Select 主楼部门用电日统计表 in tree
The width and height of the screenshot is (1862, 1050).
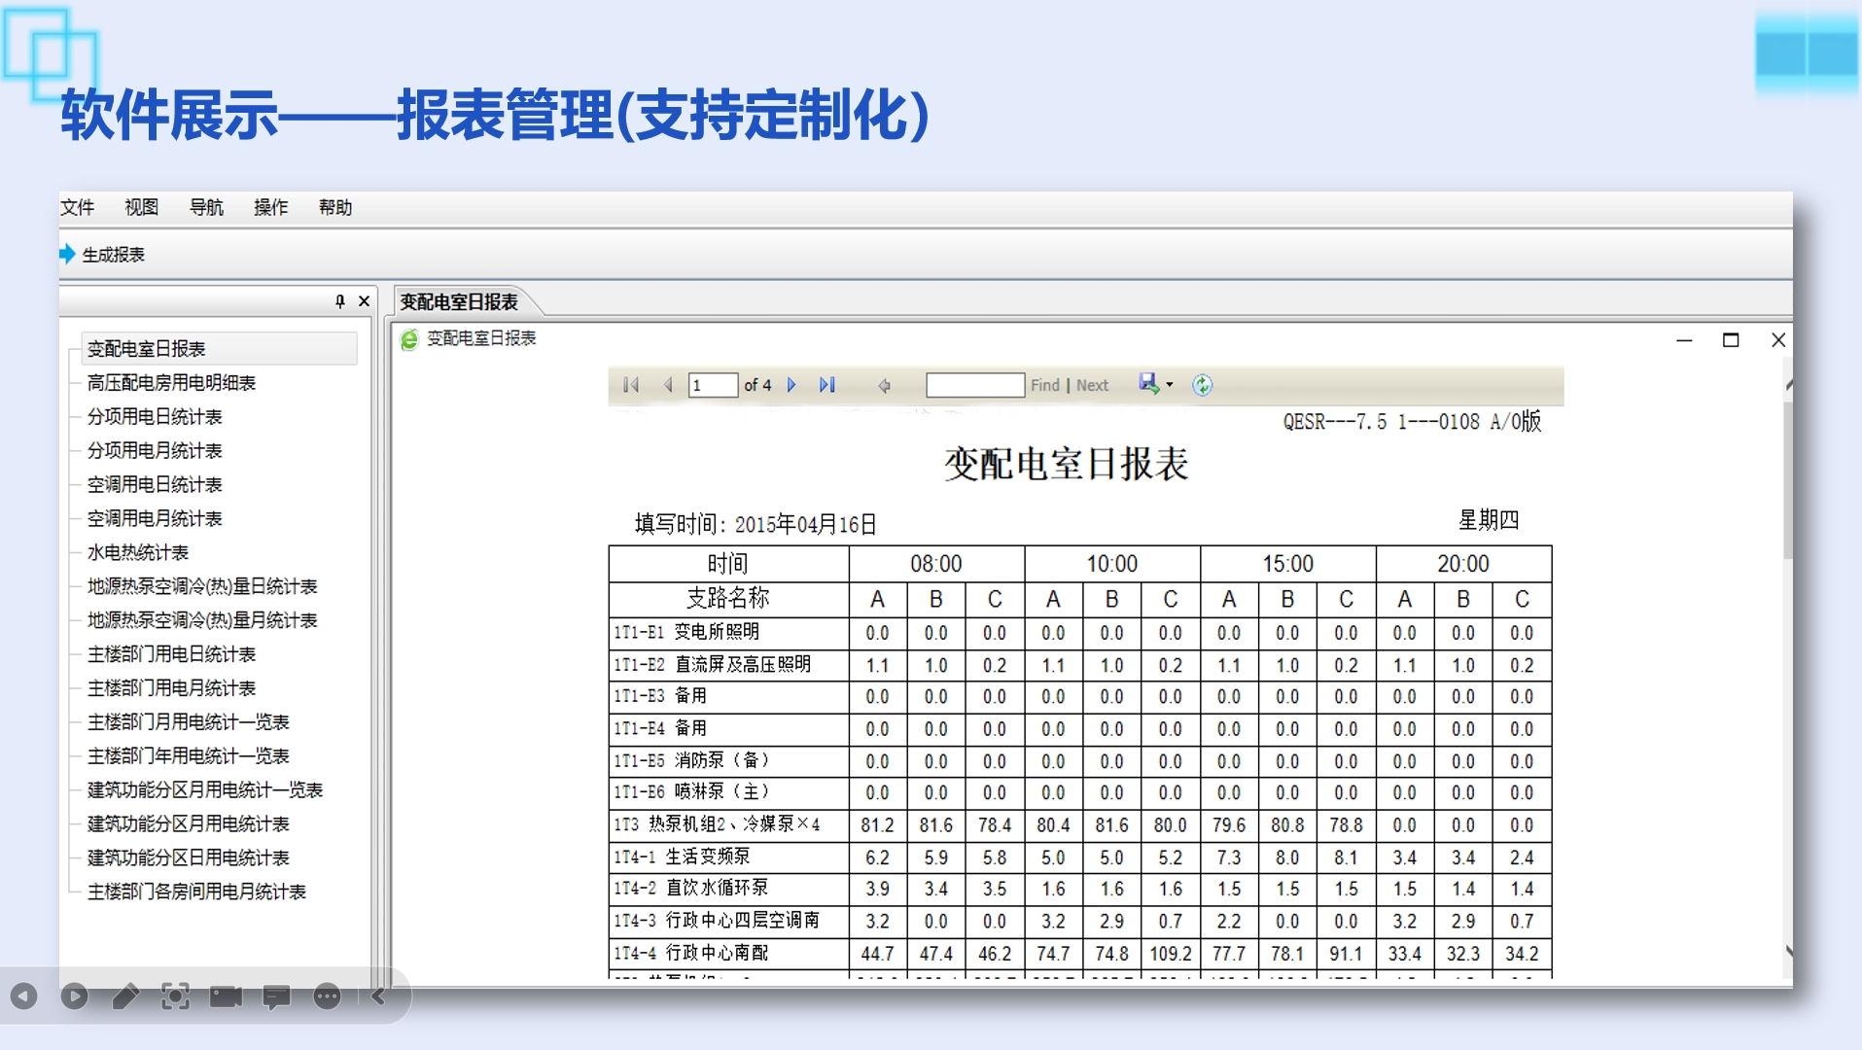pos(172,655)
